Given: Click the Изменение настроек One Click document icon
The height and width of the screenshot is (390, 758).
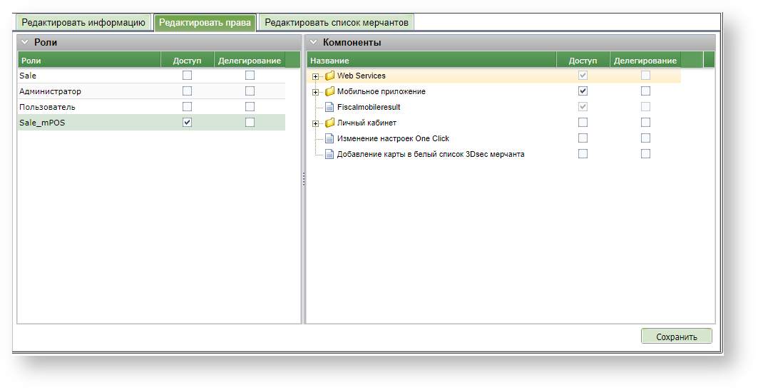Looking at the screenshot, I should 329,138.
